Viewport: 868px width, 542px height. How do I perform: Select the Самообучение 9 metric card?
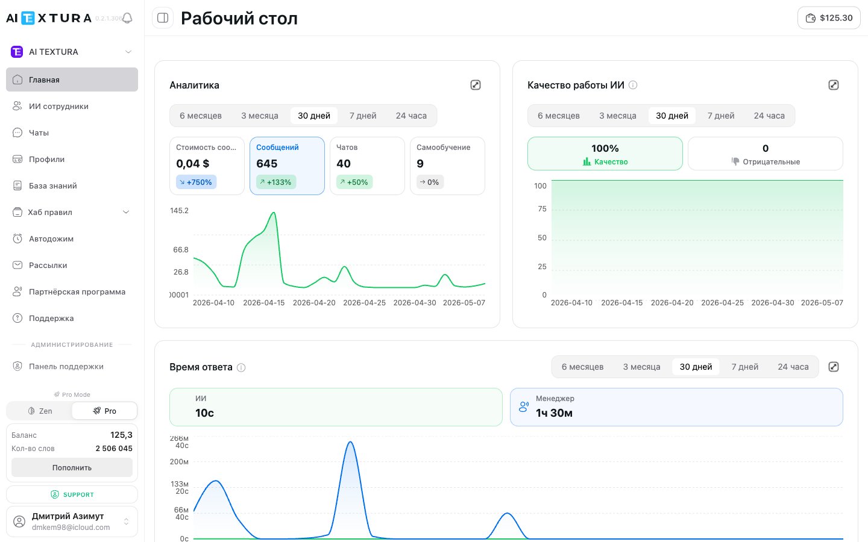pyautogui.click(x=447, y=166)
